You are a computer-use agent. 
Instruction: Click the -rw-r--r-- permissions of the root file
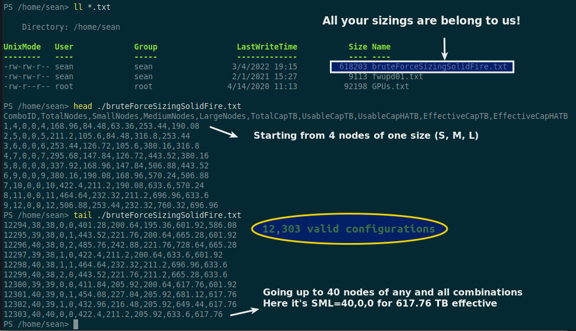26,86
